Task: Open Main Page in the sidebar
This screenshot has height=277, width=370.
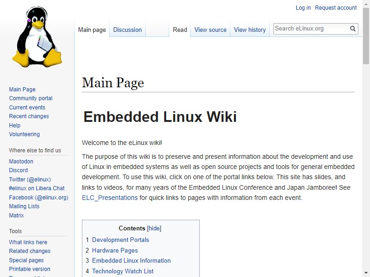Action: [x=22, y=90]
